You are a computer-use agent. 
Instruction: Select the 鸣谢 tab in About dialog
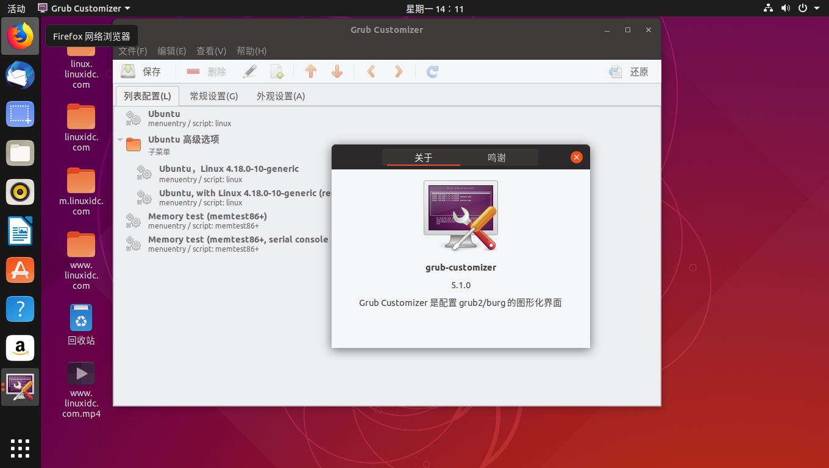[x=497, y=157]
